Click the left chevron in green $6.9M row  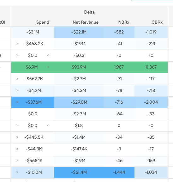(x=48, y=67)
